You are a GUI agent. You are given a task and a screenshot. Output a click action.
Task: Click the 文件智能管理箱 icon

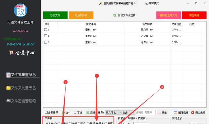tap(8, 101)
